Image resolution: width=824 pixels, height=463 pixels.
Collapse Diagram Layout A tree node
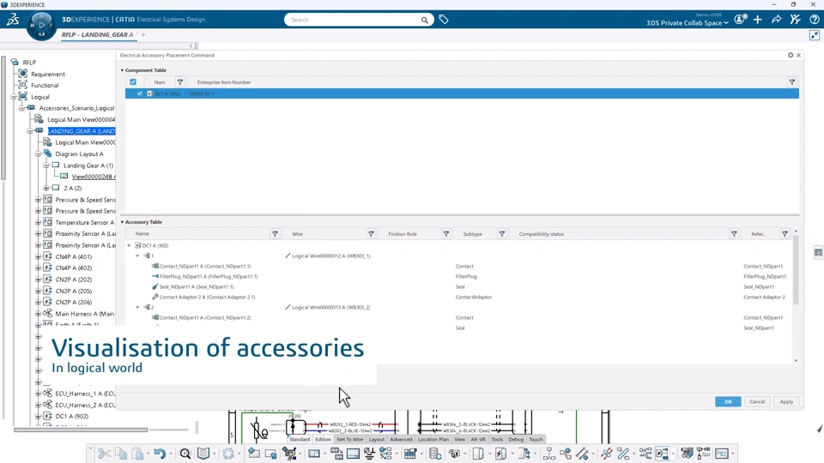(38, 153)
